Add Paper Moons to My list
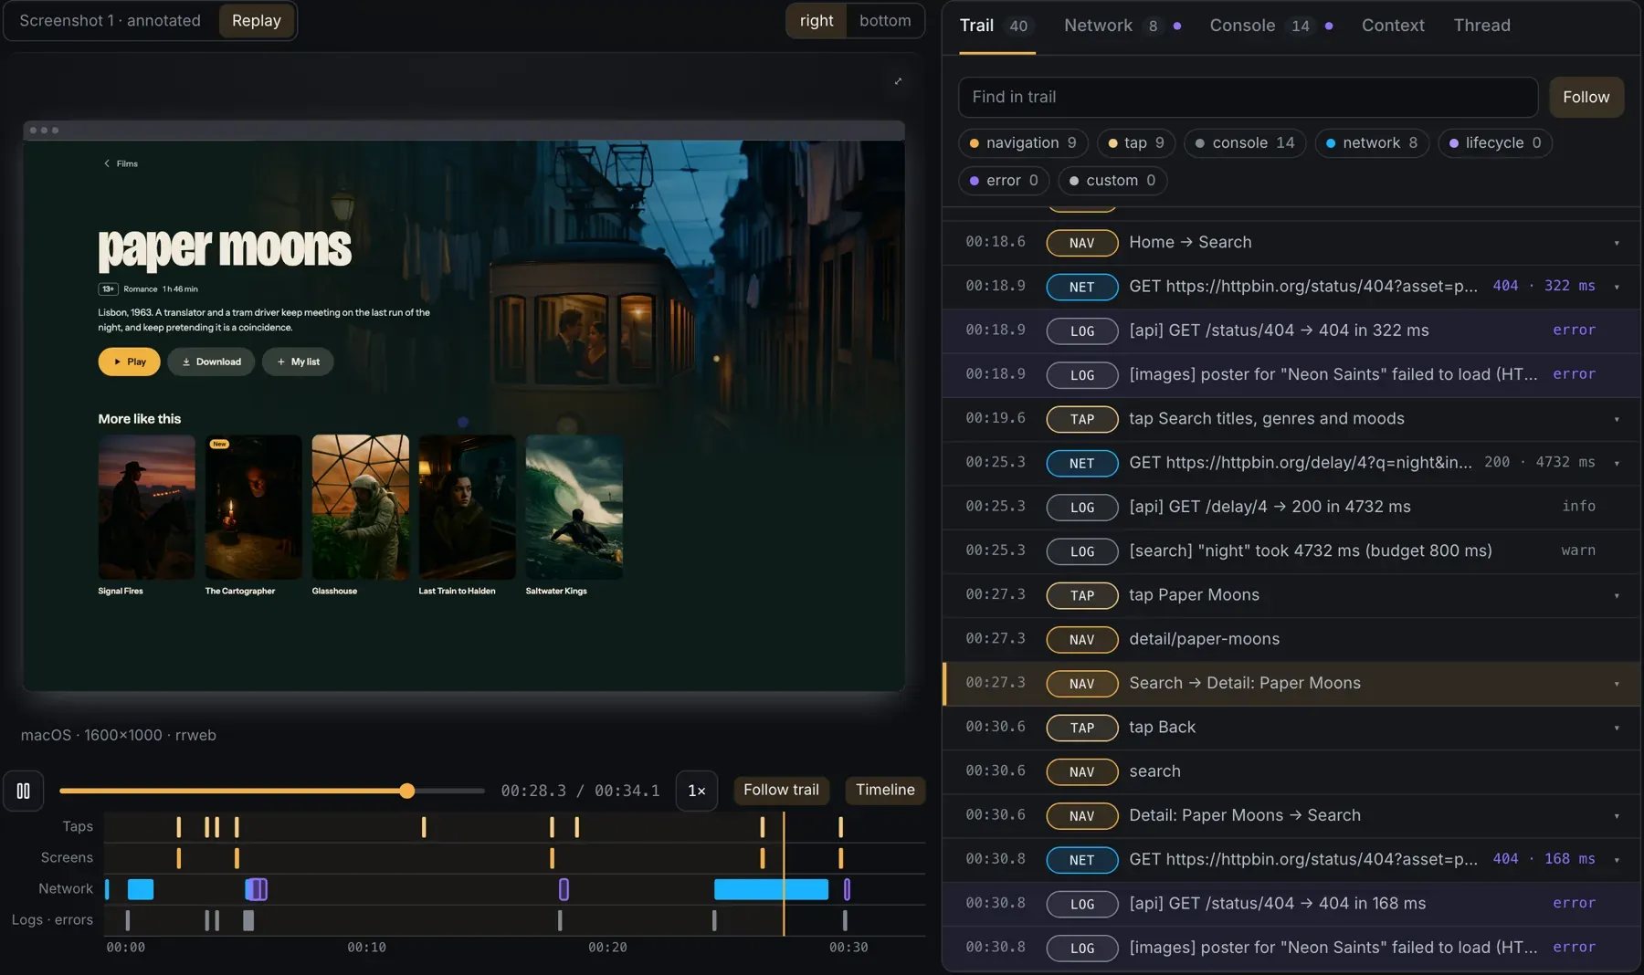This screenshot has width=1644, height=975. coord(298,362)
